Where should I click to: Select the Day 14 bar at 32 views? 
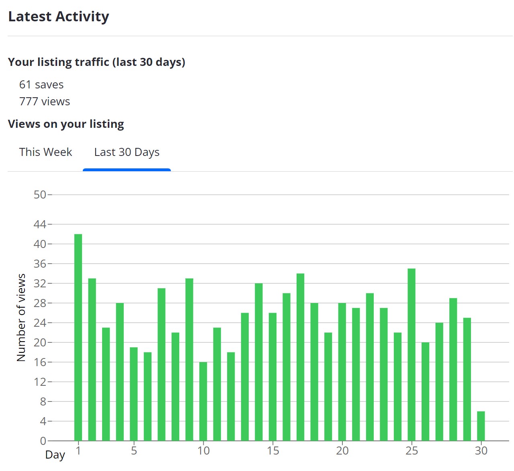click(259, 362)
